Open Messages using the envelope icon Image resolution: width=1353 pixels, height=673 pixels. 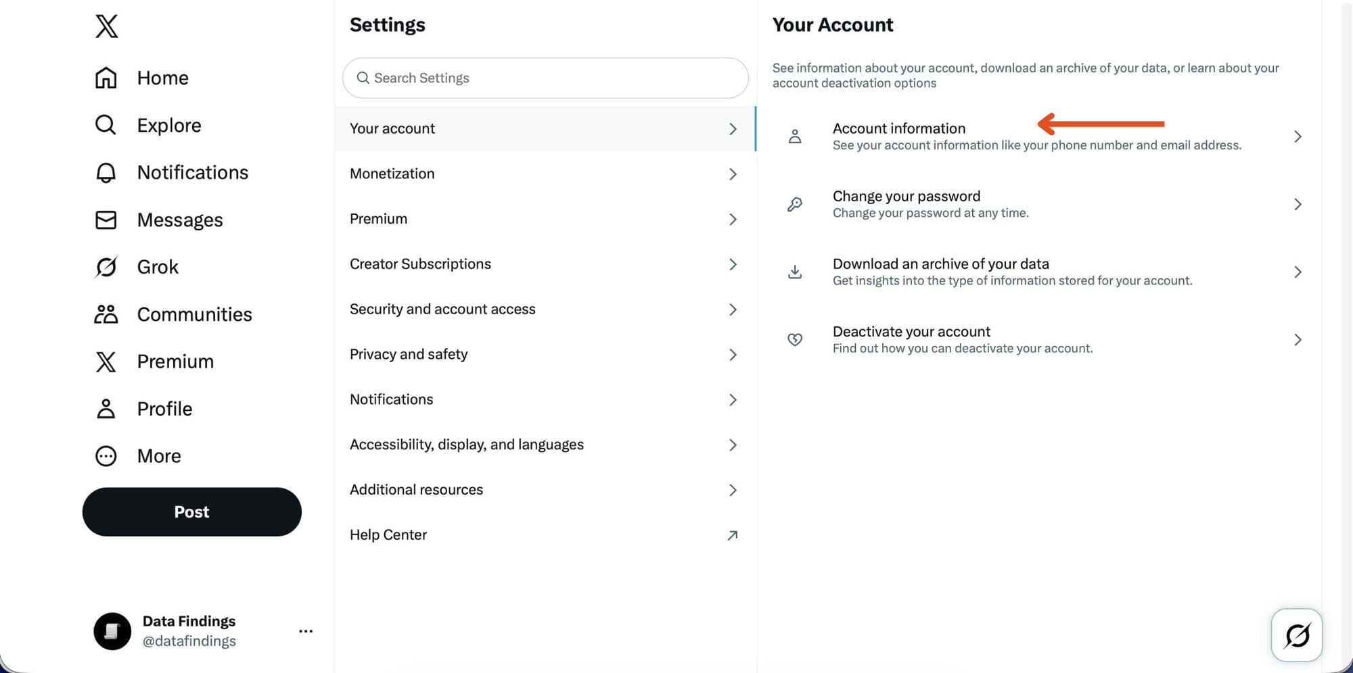pos(106,220)
